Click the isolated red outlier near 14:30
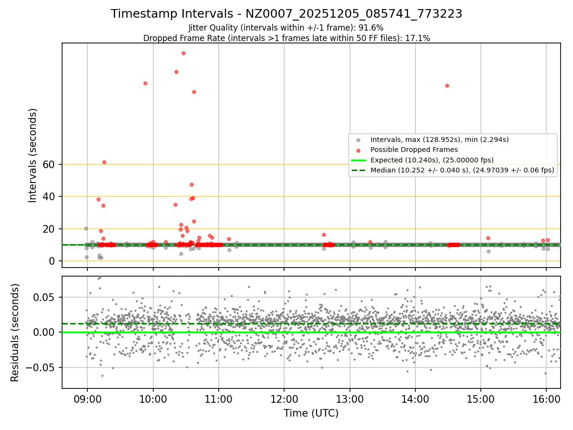 447,86
